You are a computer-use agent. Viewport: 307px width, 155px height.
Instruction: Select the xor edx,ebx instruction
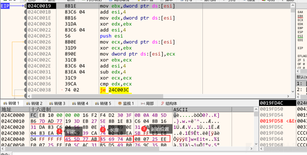coord(116,24)
